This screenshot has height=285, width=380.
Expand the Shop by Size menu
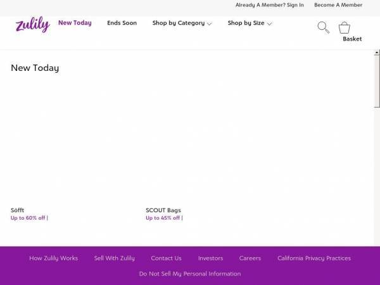pos(250,23)
